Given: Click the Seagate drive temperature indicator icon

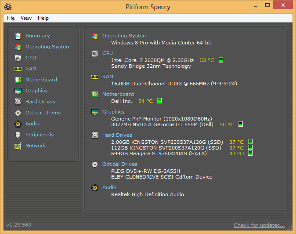Looking at the screenshot, I should [x=250, y=153].
